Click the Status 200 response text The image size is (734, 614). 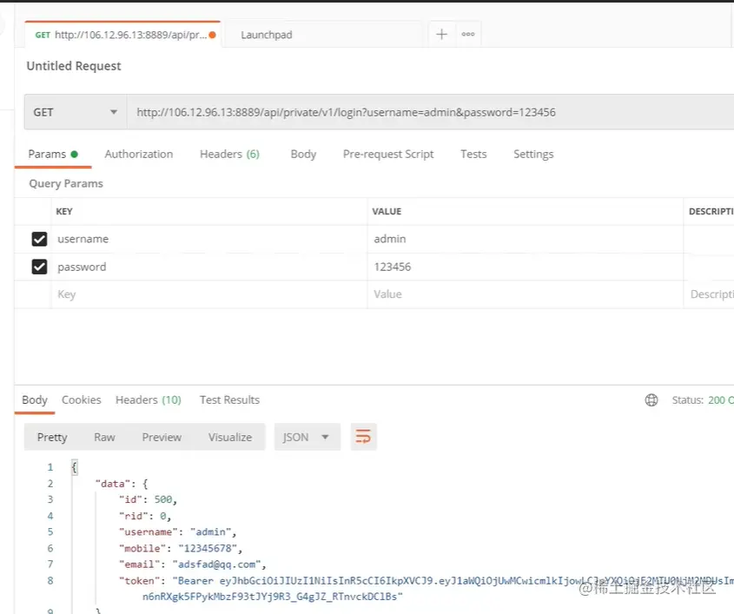703,400
